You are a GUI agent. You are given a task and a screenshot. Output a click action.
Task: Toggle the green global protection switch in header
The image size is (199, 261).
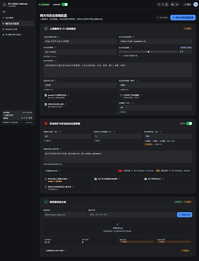point(65,5)
